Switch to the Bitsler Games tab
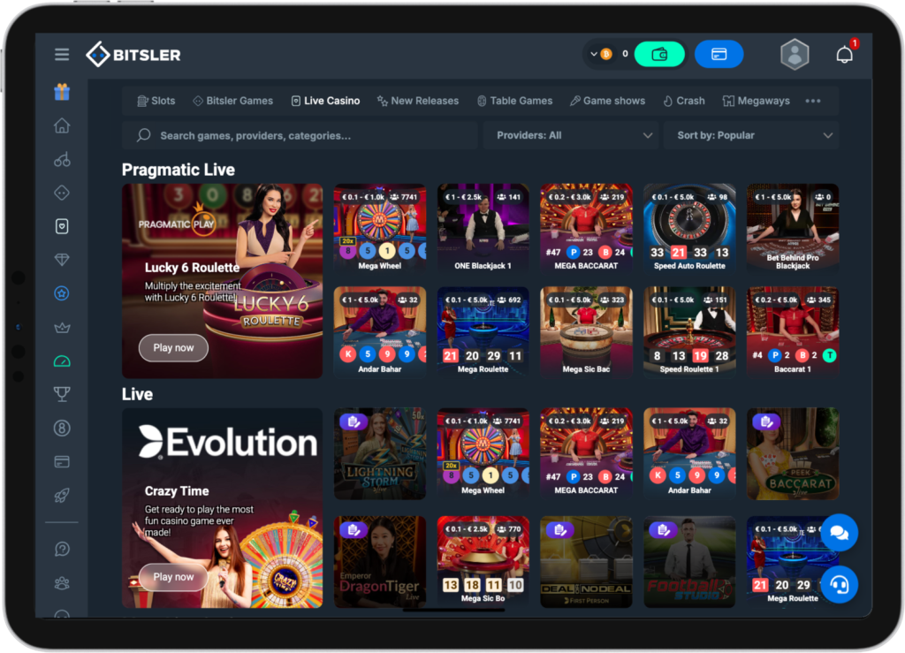 (232, 101)
